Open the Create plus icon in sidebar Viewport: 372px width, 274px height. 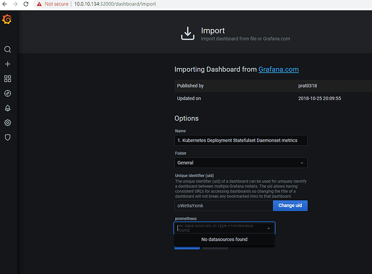click(x=8, y=64)
